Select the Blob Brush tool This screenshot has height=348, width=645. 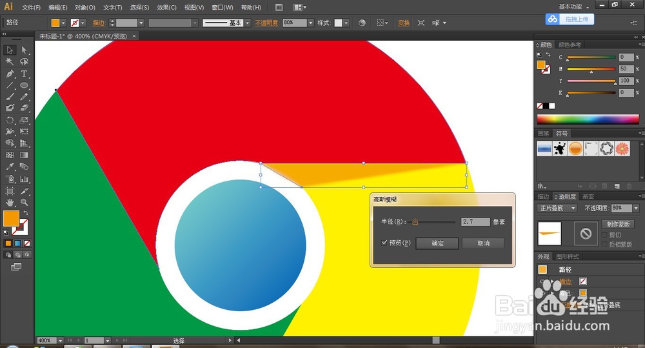pyautogui.click(x=10, y=107)
